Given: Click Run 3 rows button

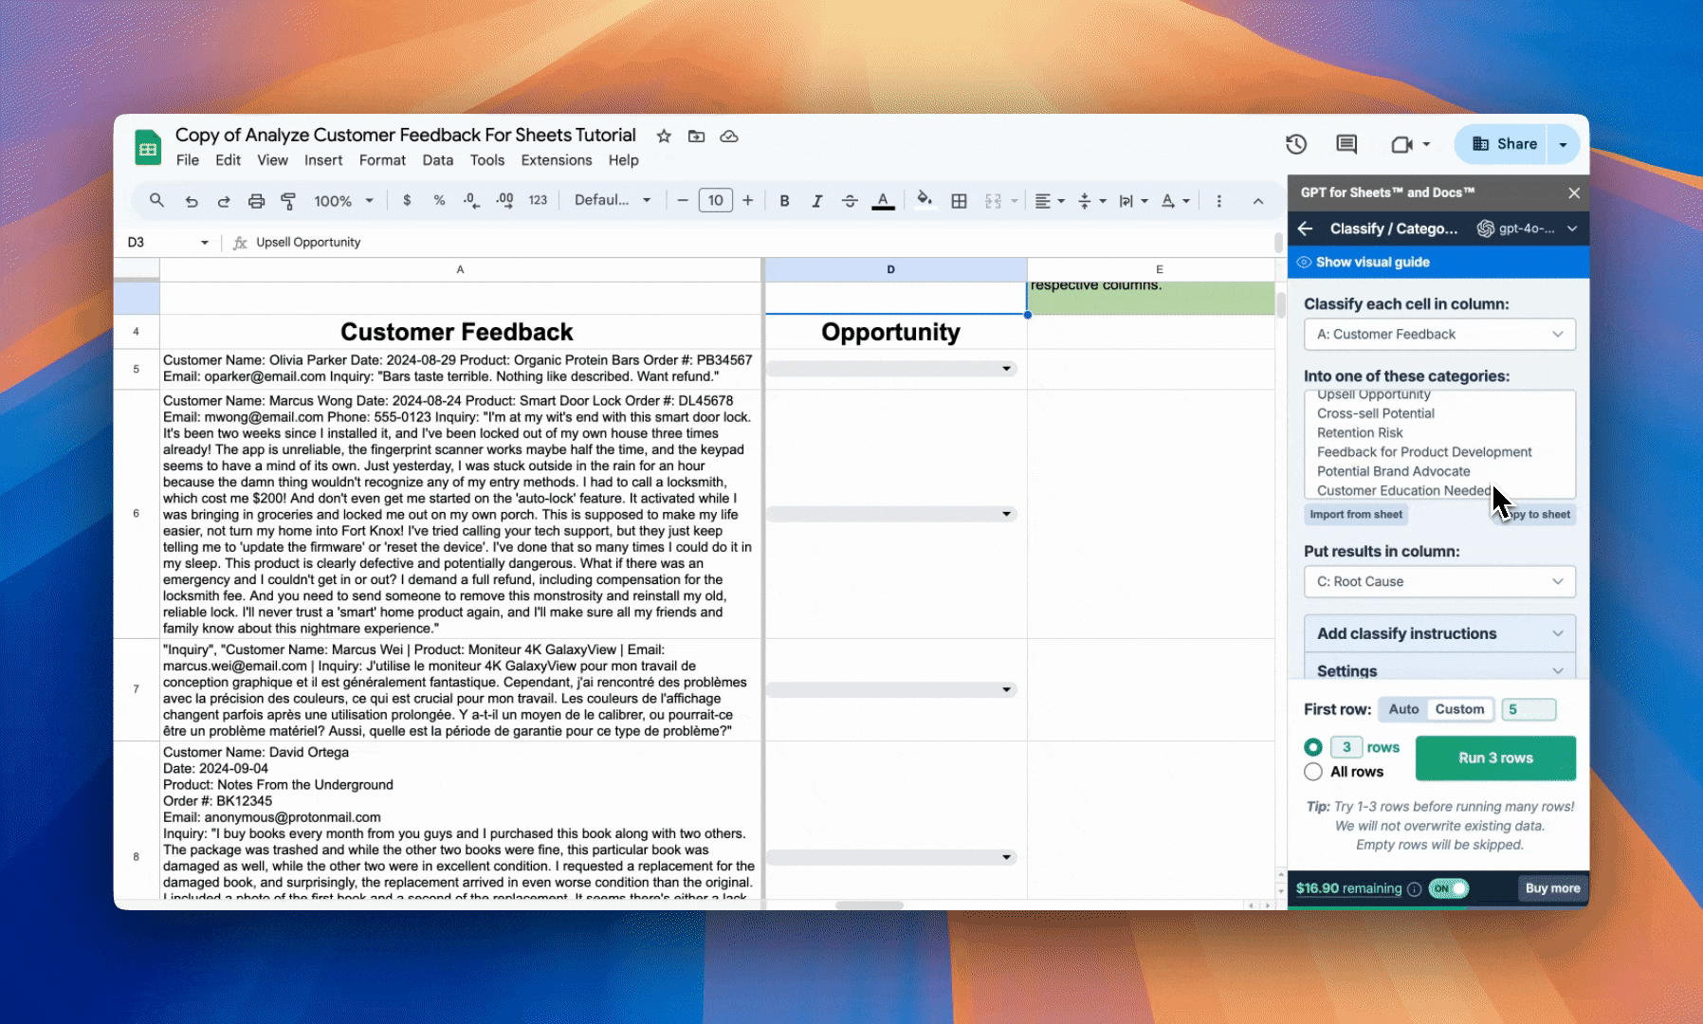Looking at the screenshot, I should [1495, 759].
